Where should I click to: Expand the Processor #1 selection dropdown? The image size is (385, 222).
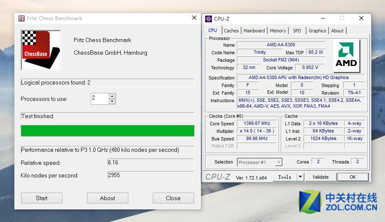point(279,162)
